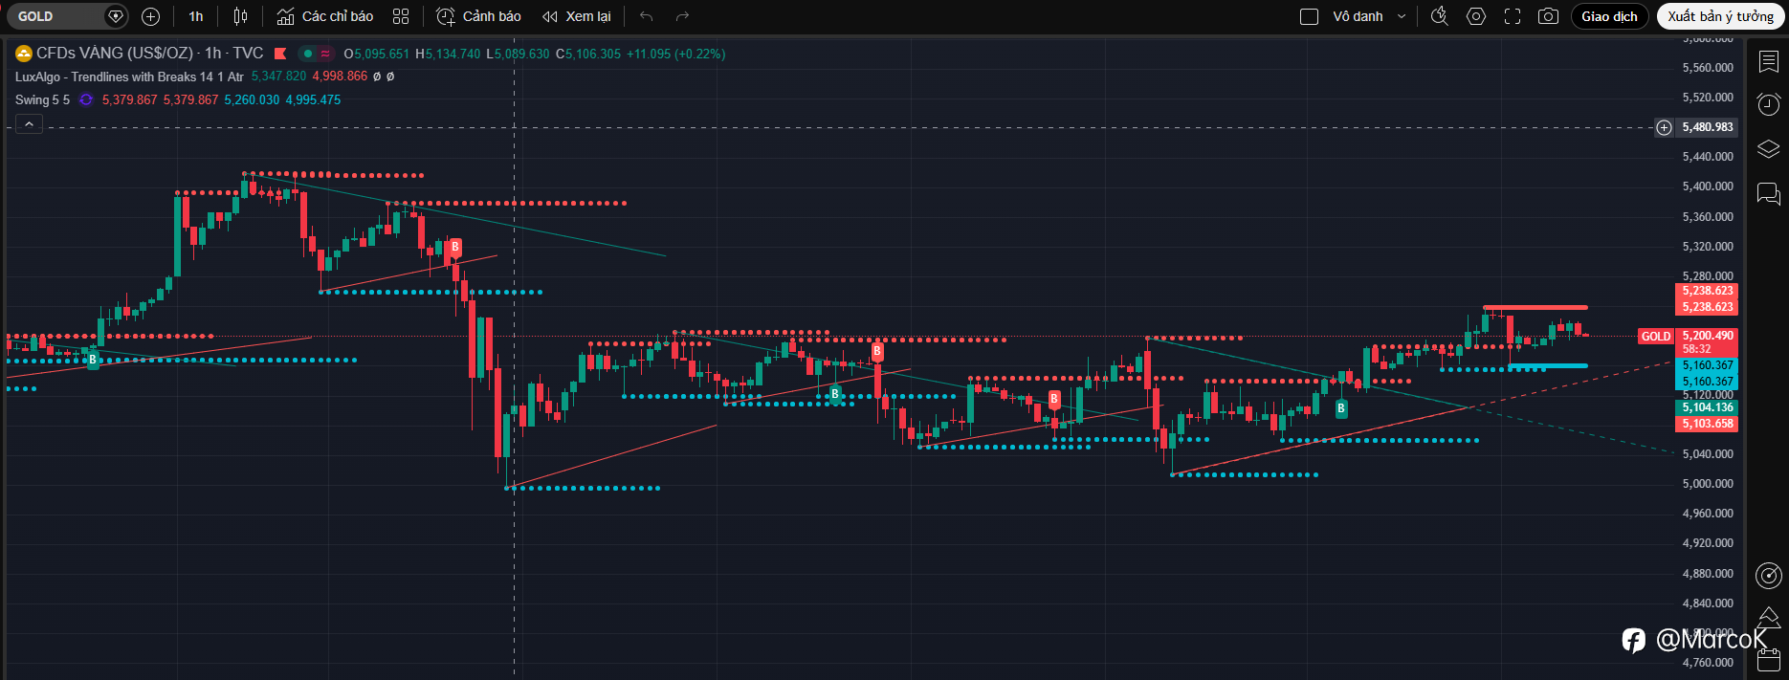Open the candlestick chart type menu

241,16
